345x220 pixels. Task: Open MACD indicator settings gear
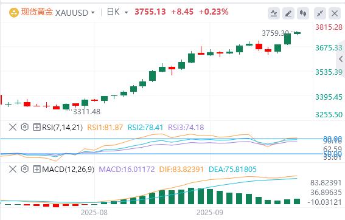pos(25,169)
